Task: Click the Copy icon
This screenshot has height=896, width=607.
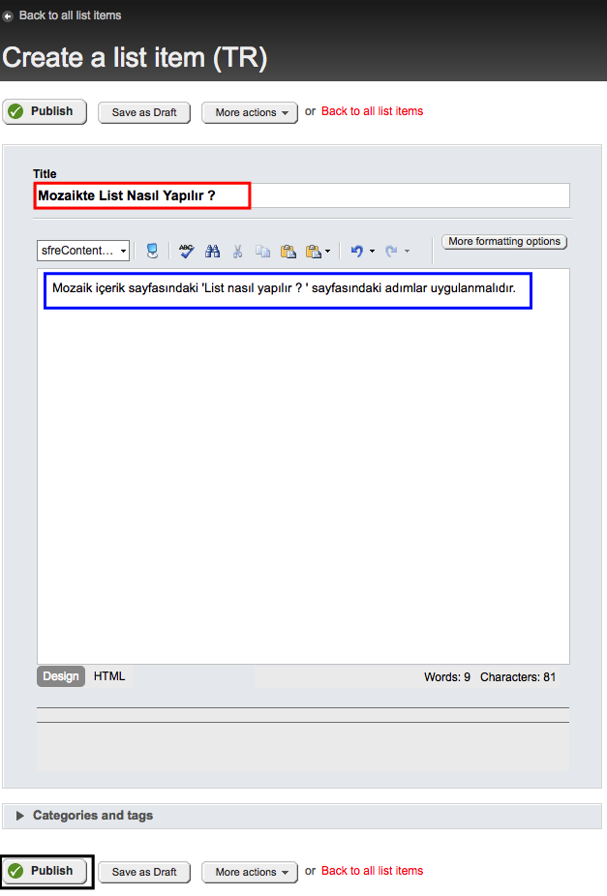Action: pyautogui.click(x=263, y=251)
